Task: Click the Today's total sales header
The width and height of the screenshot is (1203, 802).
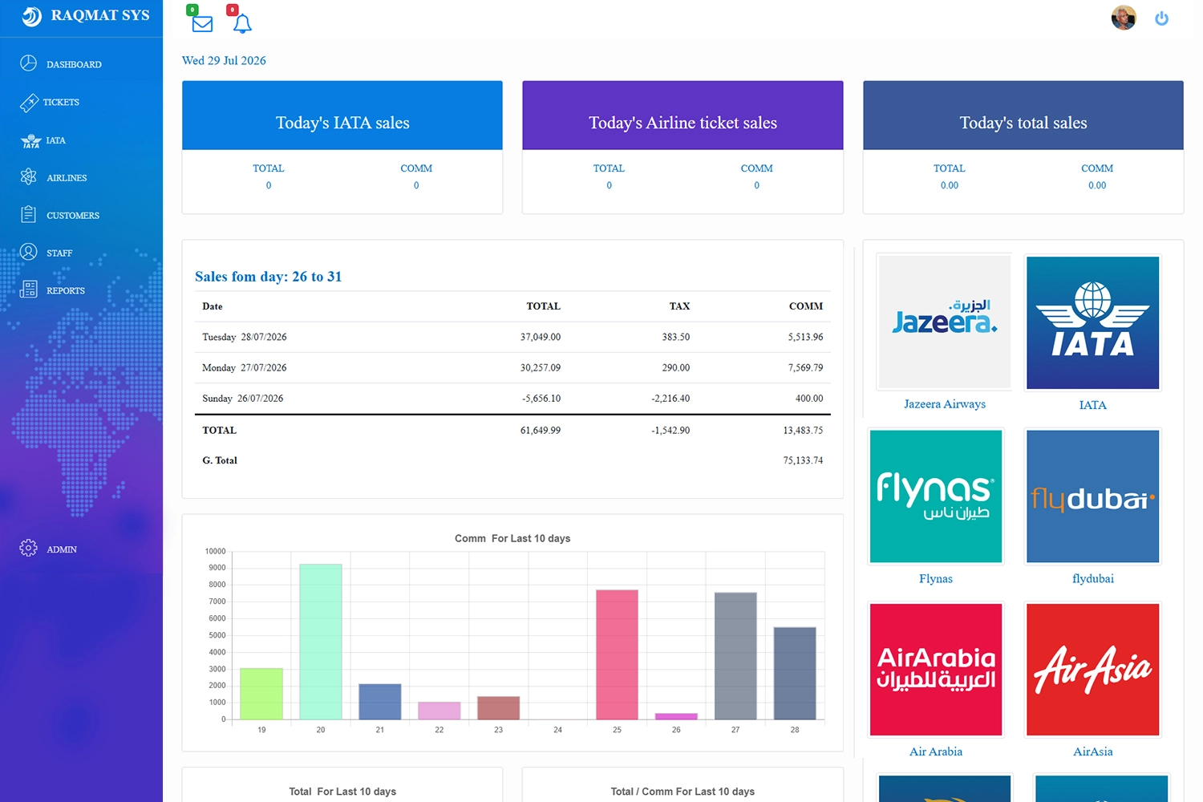Action: 1023,115
